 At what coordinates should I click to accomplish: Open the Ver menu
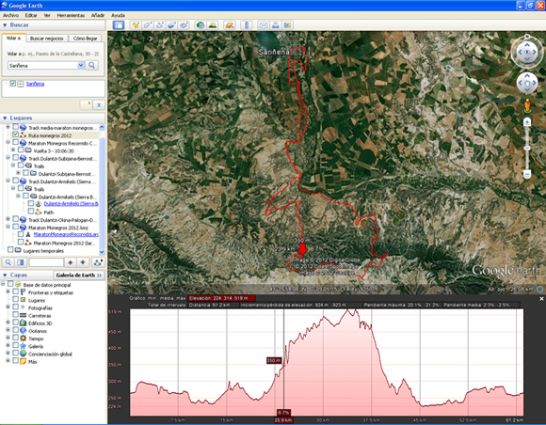(47, 15)
